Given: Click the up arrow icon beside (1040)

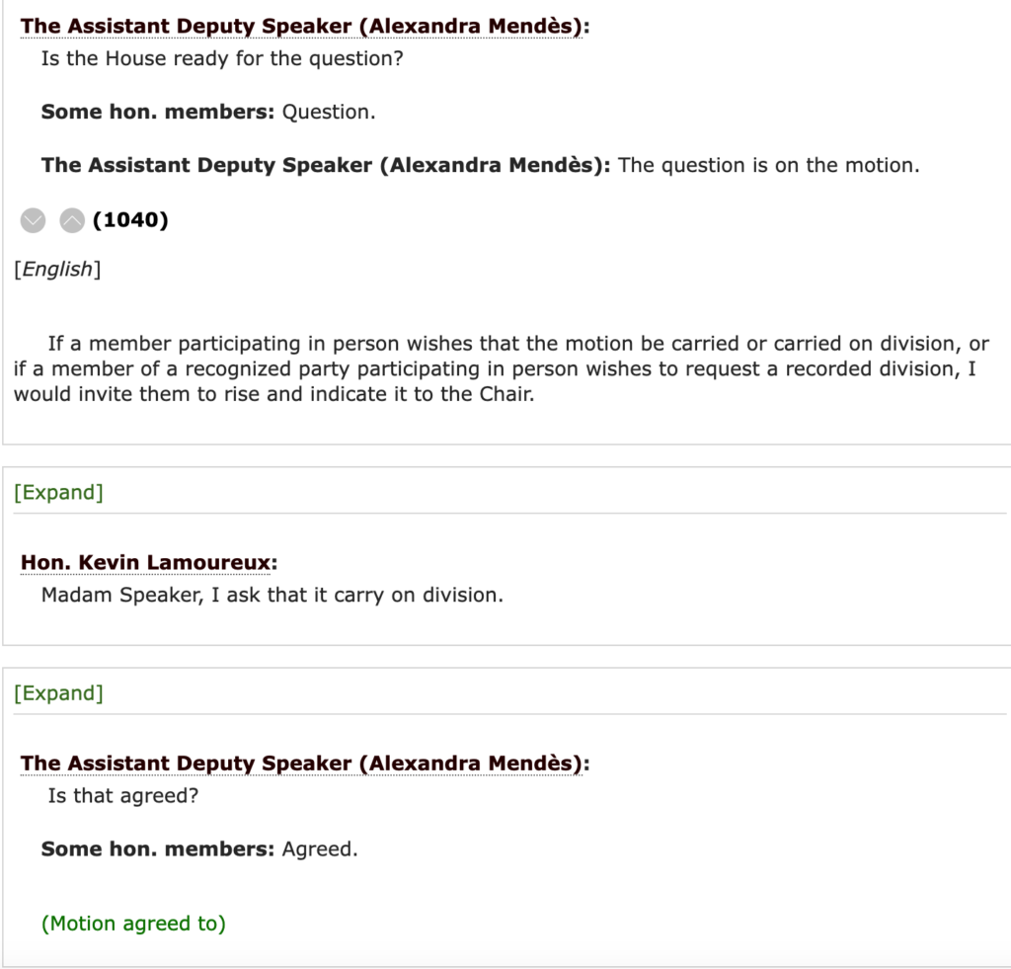Looking at the screenshot, I should [72, 220].
